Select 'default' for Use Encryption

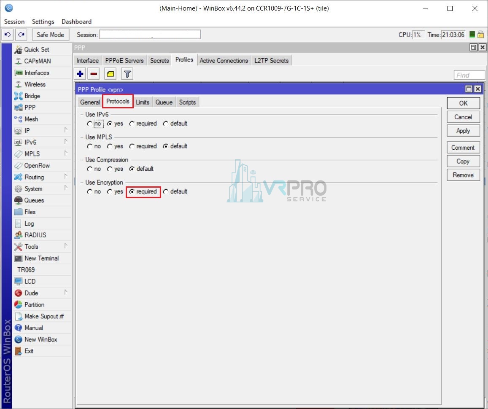(x=166, y=192)
